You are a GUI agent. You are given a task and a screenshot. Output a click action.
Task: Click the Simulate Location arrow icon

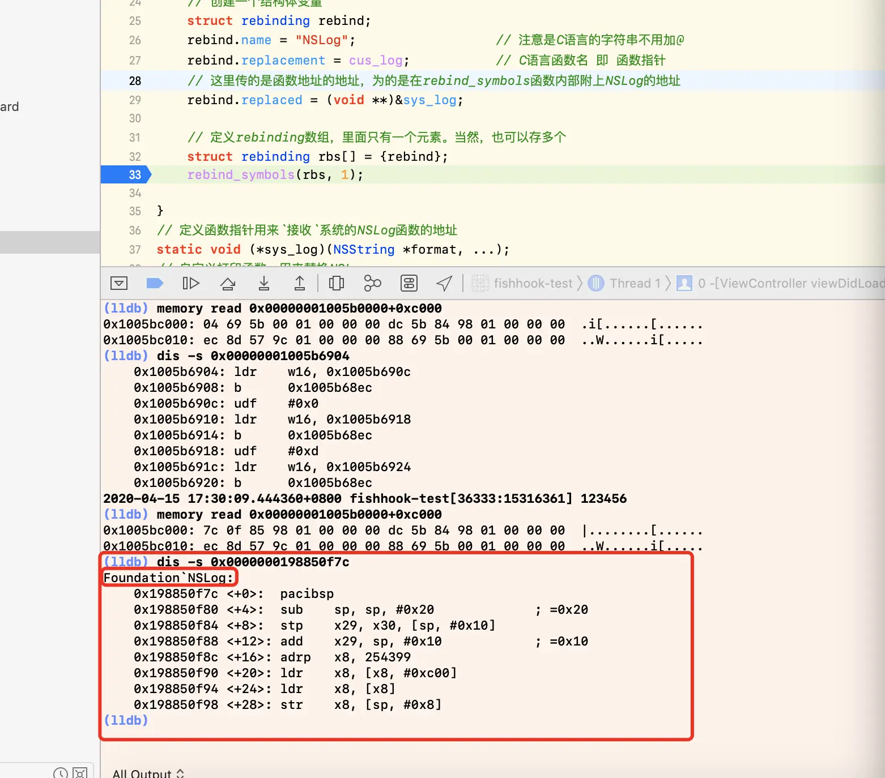pos(444,283)
